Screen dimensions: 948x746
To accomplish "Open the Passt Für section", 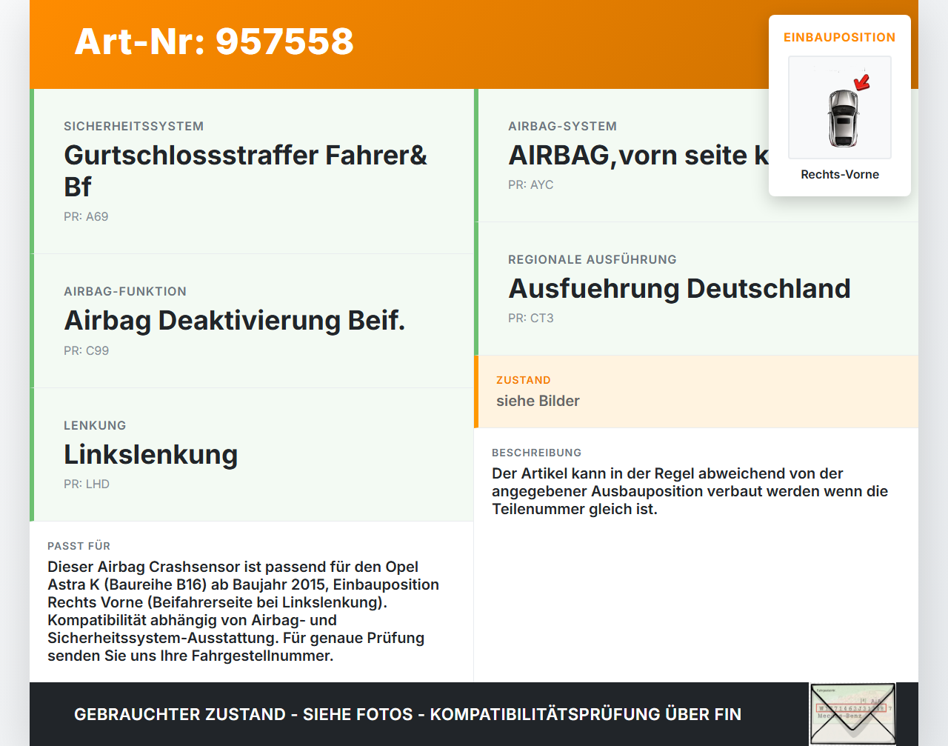I will (x=244, y=600).
